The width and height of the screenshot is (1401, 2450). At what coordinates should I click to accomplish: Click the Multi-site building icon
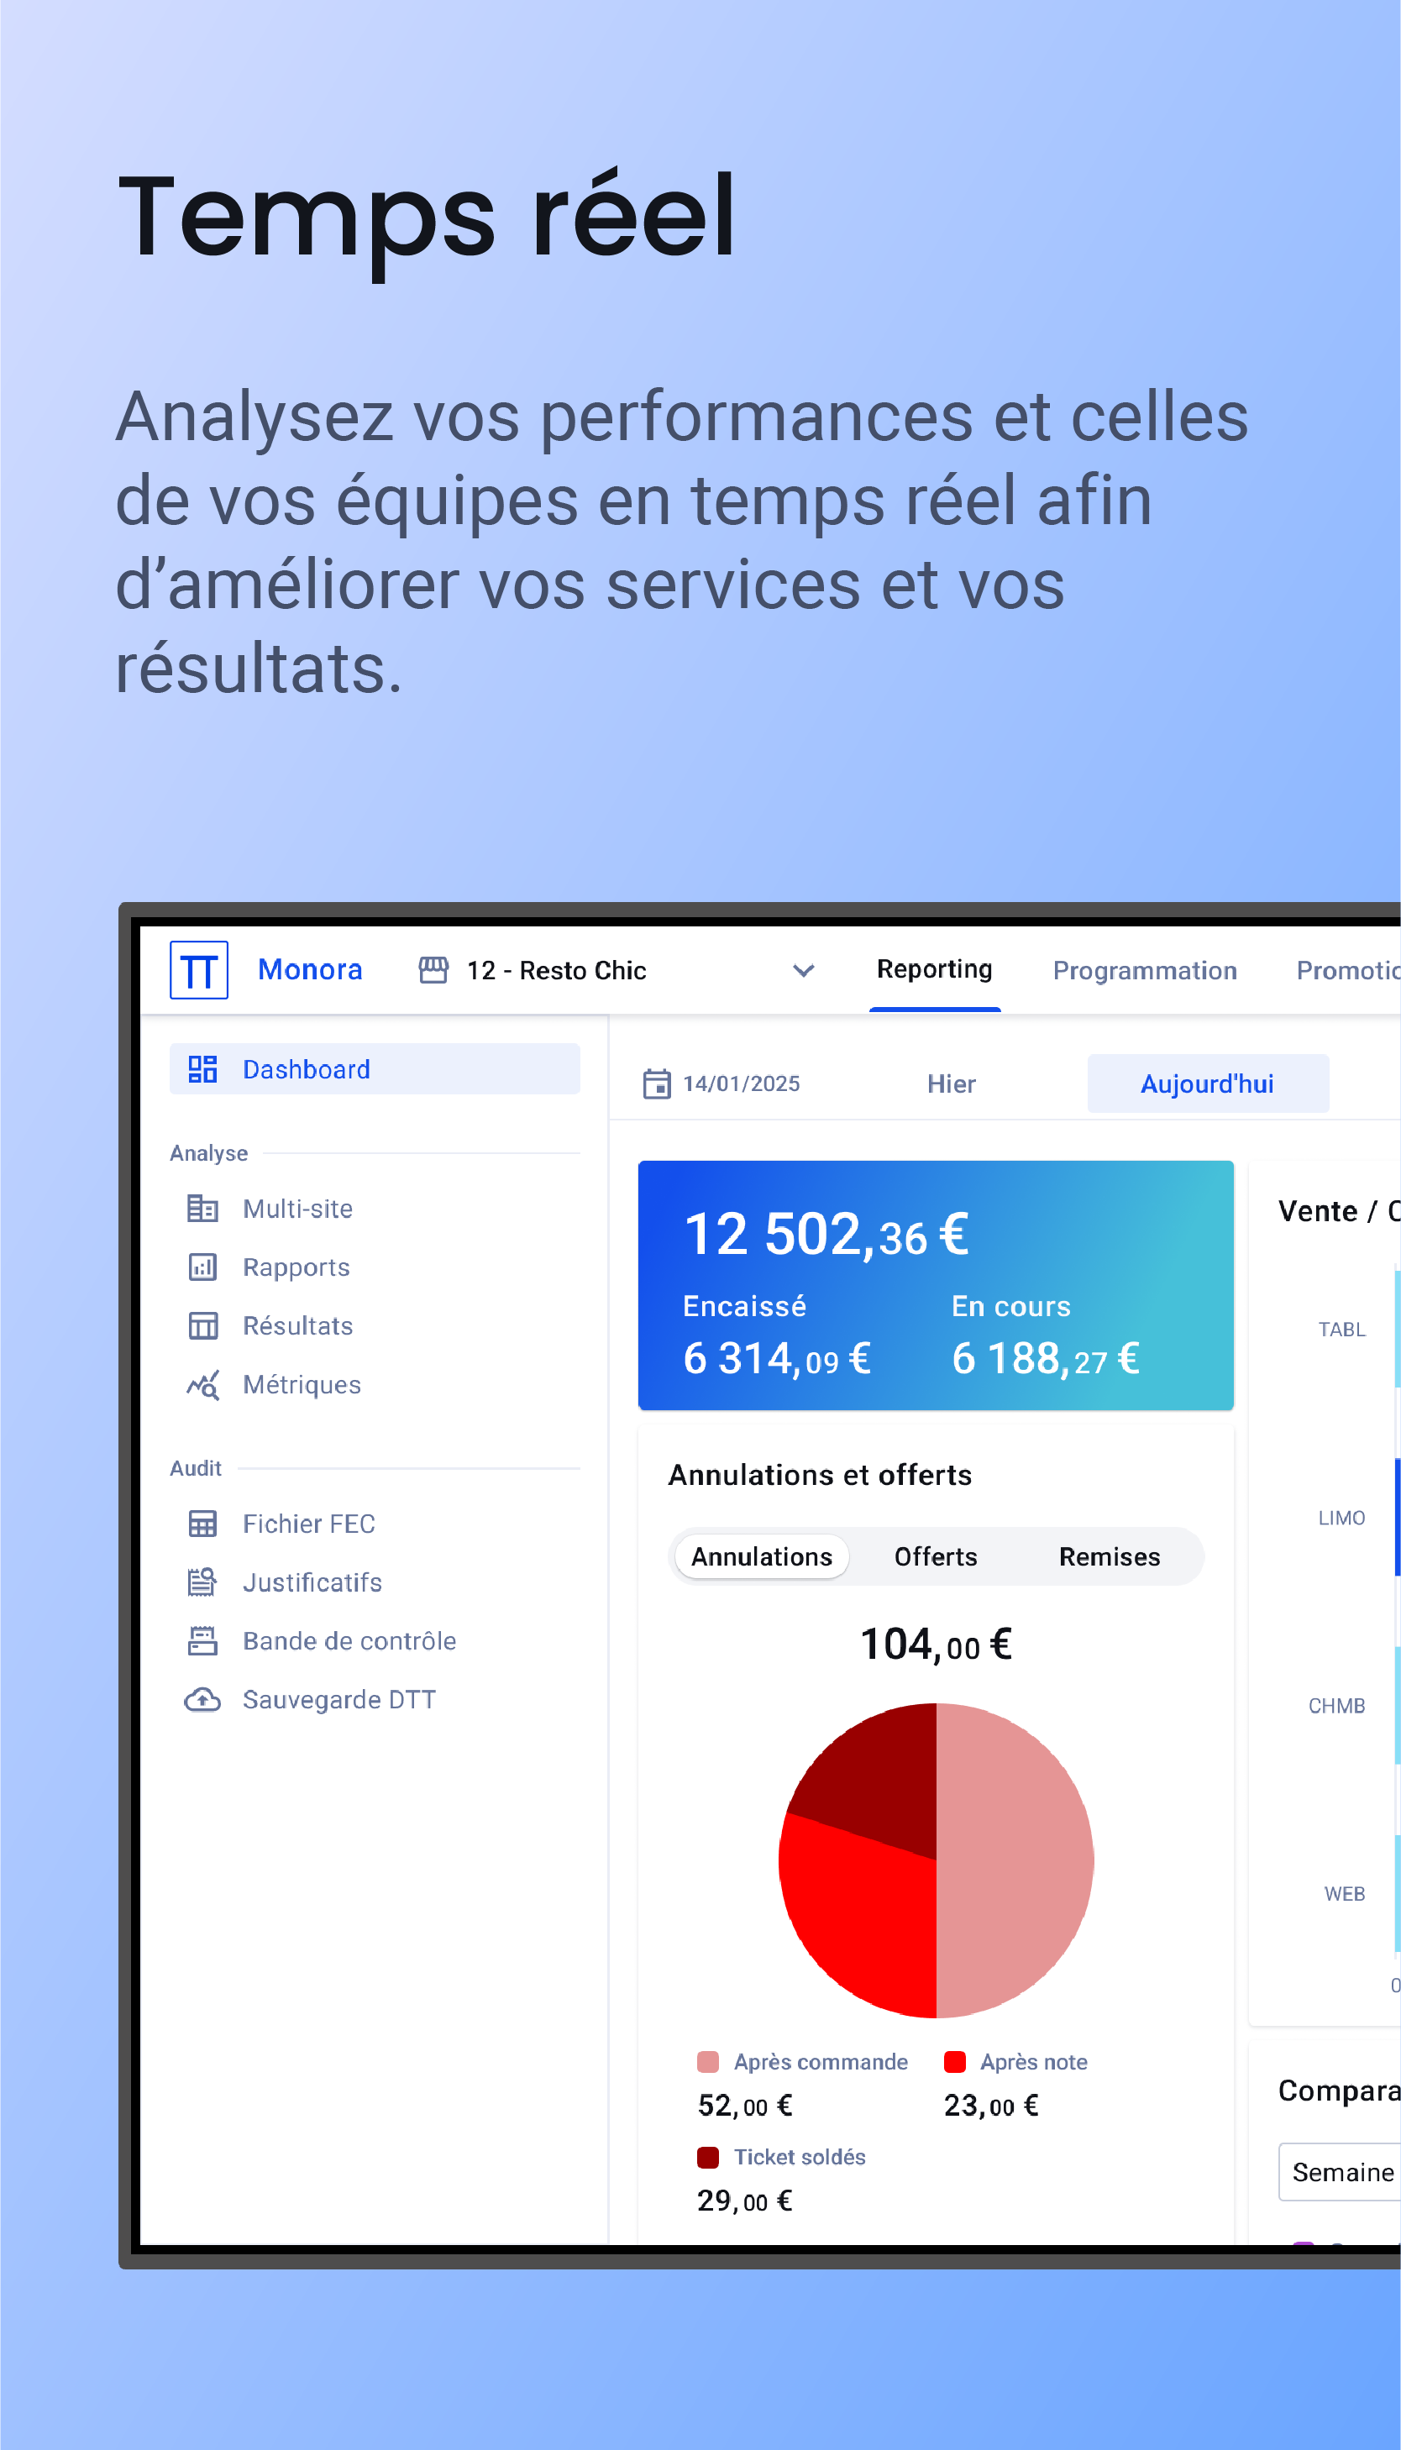[202, 1208]
